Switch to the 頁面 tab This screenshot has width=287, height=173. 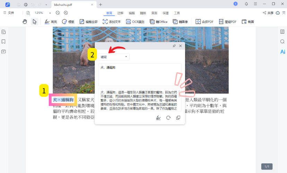[154, 13]
